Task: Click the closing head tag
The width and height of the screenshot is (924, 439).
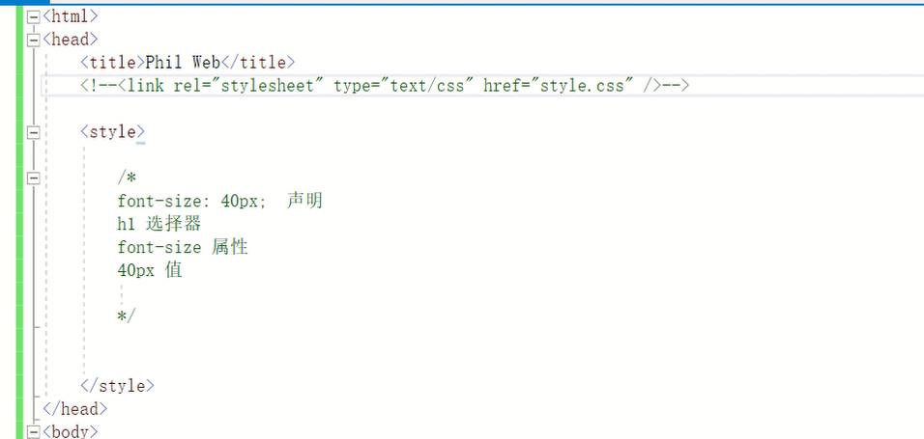Action: (x=75, y=409)
